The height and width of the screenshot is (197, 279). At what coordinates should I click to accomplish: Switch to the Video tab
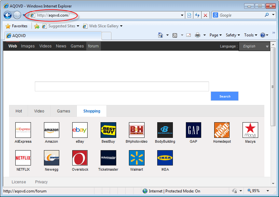[x=39, y=111]
